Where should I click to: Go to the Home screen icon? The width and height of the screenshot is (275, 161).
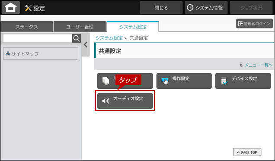coord(11,7)
